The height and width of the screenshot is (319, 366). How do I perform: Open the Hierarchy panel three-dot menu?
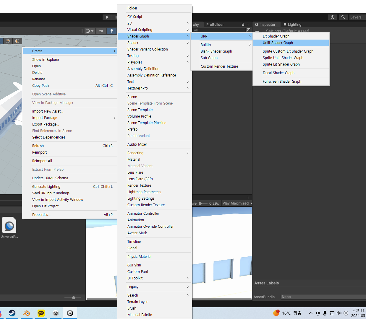point(248,25)
